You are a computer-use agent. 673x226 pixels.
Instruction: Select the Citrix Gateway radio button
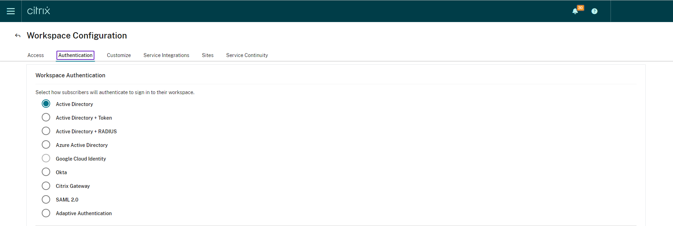click(x=46, y=186)
